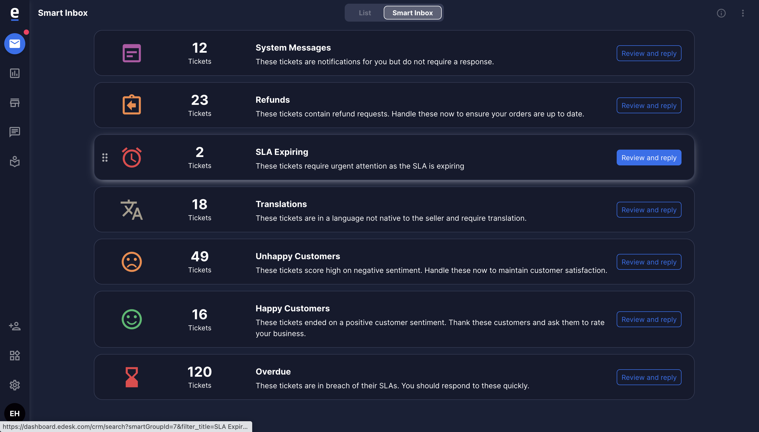Click the 23 Tickets count

pos(200,105)
